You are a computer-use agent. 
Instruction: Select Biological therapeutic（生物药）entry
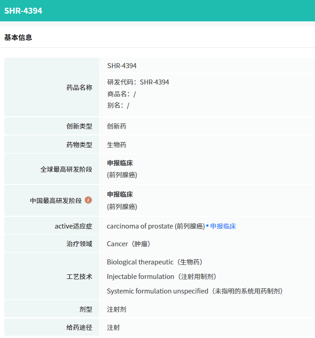click(155, 262)
